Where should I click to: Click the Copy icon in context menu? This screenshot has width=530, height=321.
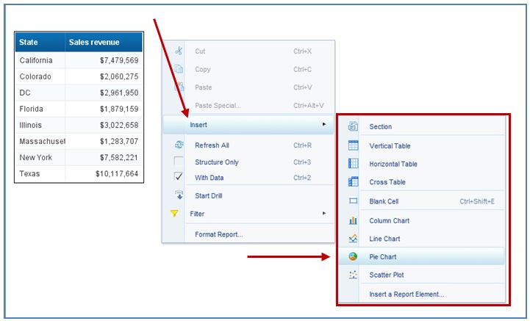click(x=179, y=69)
